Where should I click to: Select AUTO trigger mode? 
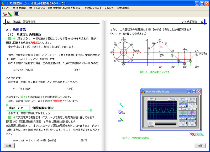[x=192, y=107]
